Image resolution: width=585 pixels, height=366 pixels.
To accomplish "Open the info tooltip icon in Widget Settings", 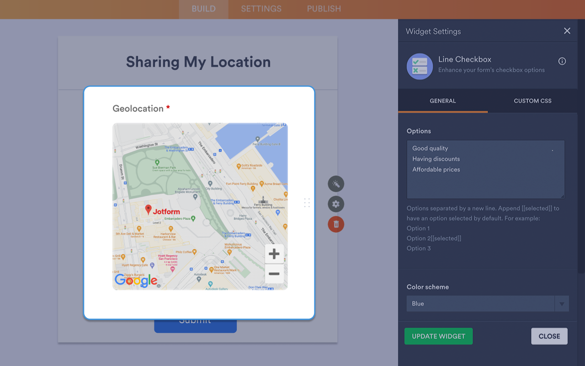I will pos(562,61).
